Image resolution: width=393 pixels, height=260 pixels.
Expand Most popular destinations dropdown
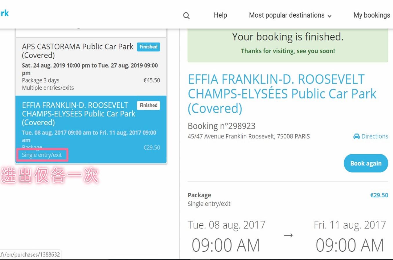290,15
